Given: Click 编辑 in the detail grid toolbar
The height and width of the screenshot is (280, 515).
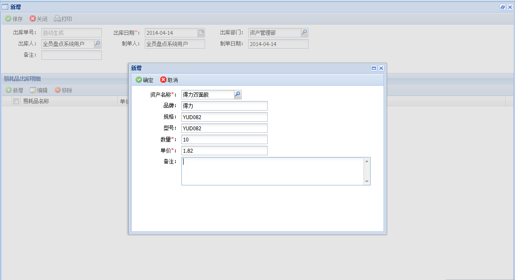Looking at the screenshot, I should 38,90.
